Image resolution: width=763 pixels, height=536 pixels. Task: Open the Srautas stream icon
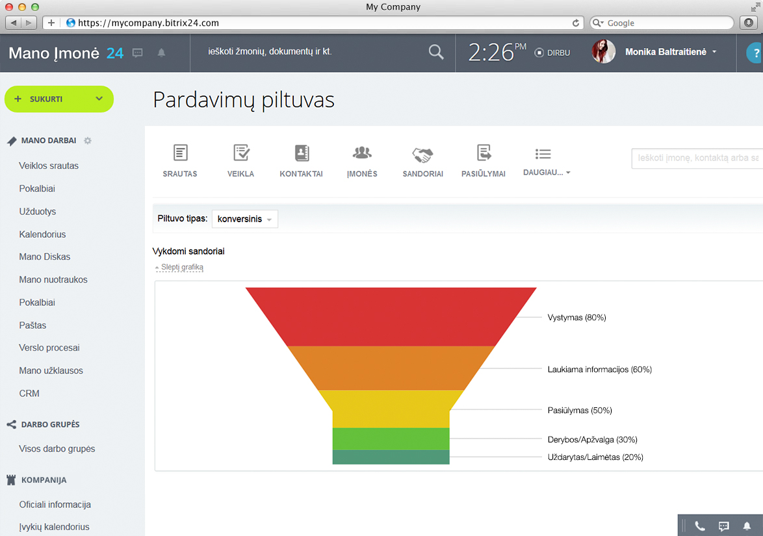coord(180,153)
